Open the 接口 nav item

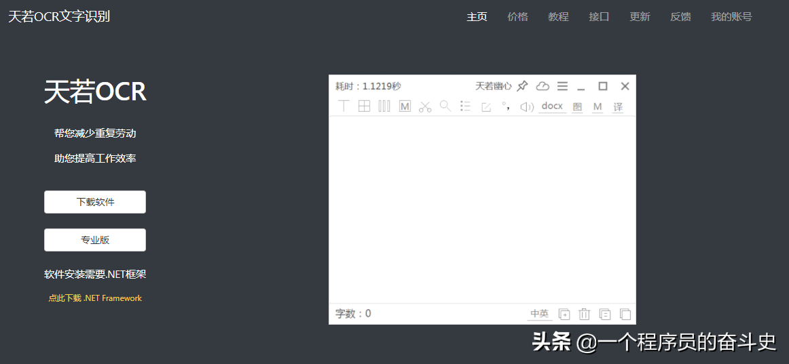pos(600,16)
